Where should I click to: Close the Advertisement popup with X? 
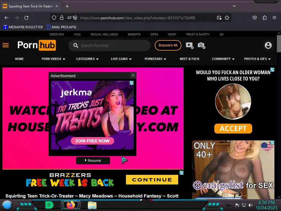tap(133, 75)
